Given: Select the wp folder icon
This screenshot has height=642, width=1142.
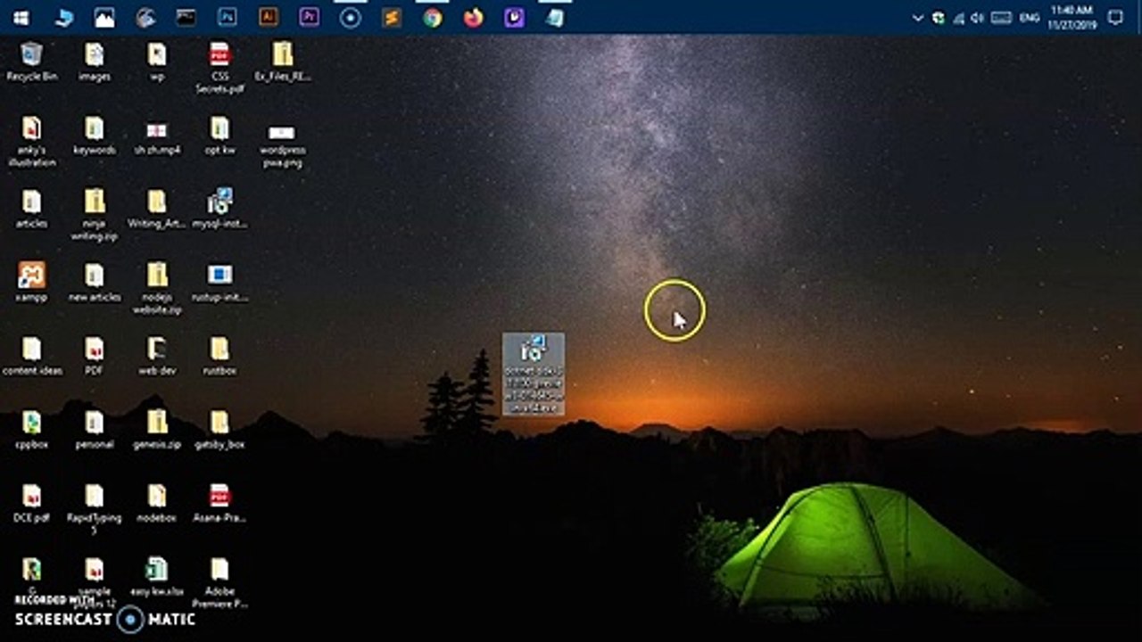Looking at the screenshot, I should 157,62.
